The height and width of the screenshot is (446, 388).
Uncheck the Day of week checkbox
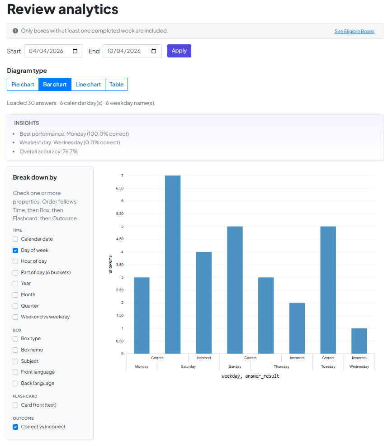tap(15, 250)
